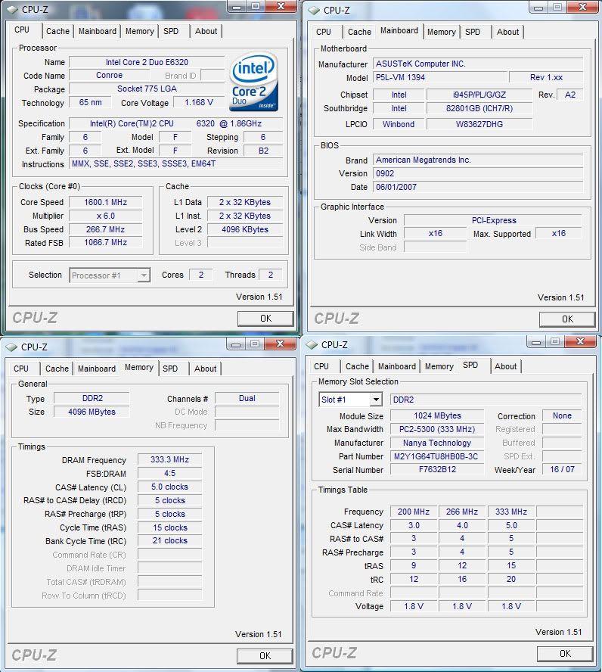Click Serial Number value 'F7632B12'
The width and height of the screenshot is (602, 672).
coord(437,470)
